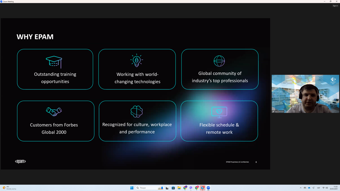This screenshot has width=340, height=191.
Task: Click the WHY EPAM slide title
Action: (35, 37)
